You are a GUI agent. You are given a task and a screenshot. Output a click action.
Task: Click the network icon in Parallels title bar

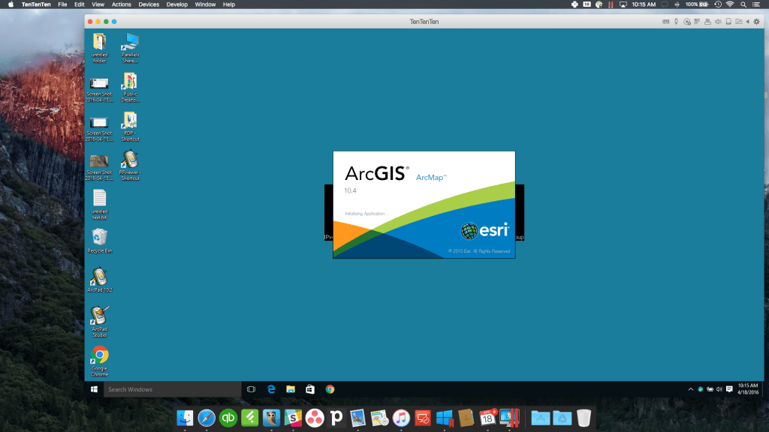pyautogui.click(x=697, y=22)
